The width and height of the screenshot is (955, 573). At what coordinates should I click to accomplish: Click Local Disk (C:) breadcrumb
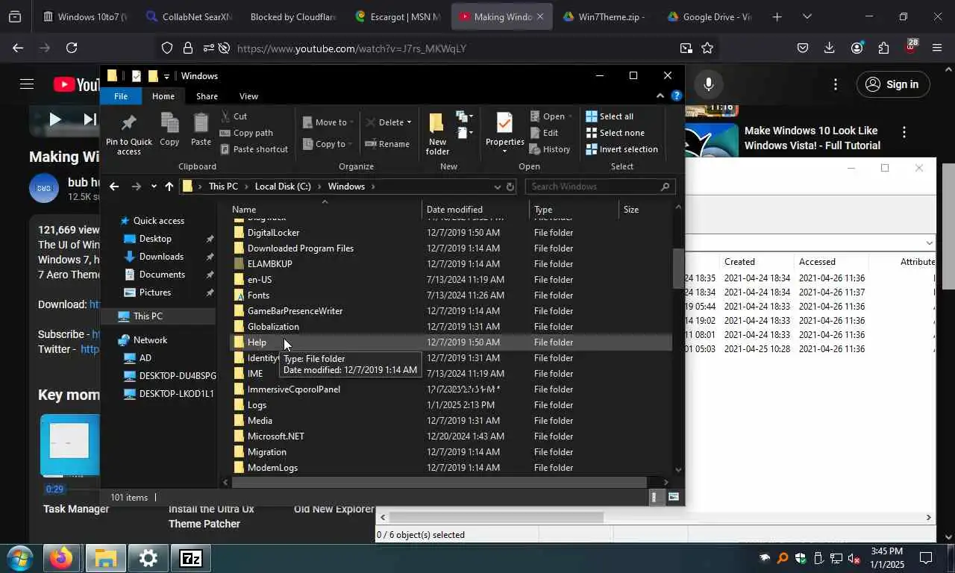pos(283,187)
